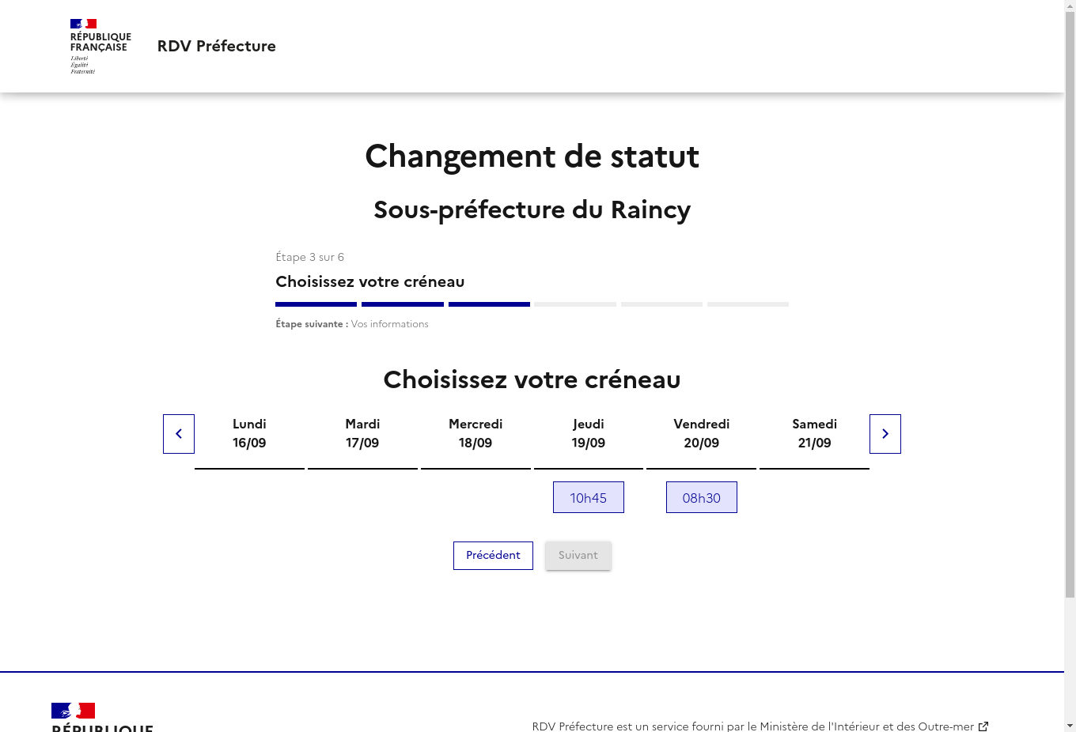The image size is (1076, 732).
Task: Click the 'Étape 3 sur 6' text
Action: coord(309,257)
